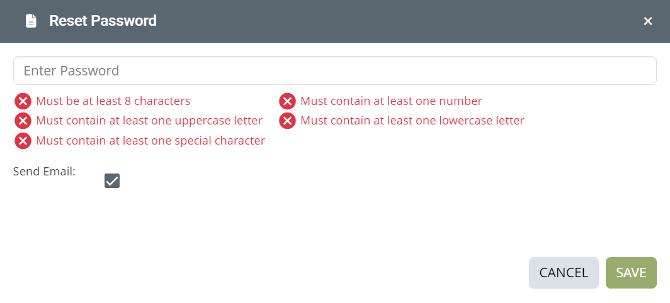Click the 'at least one uppercase letter' message
The width and height of the screenshot is (670, 303).
149,121
